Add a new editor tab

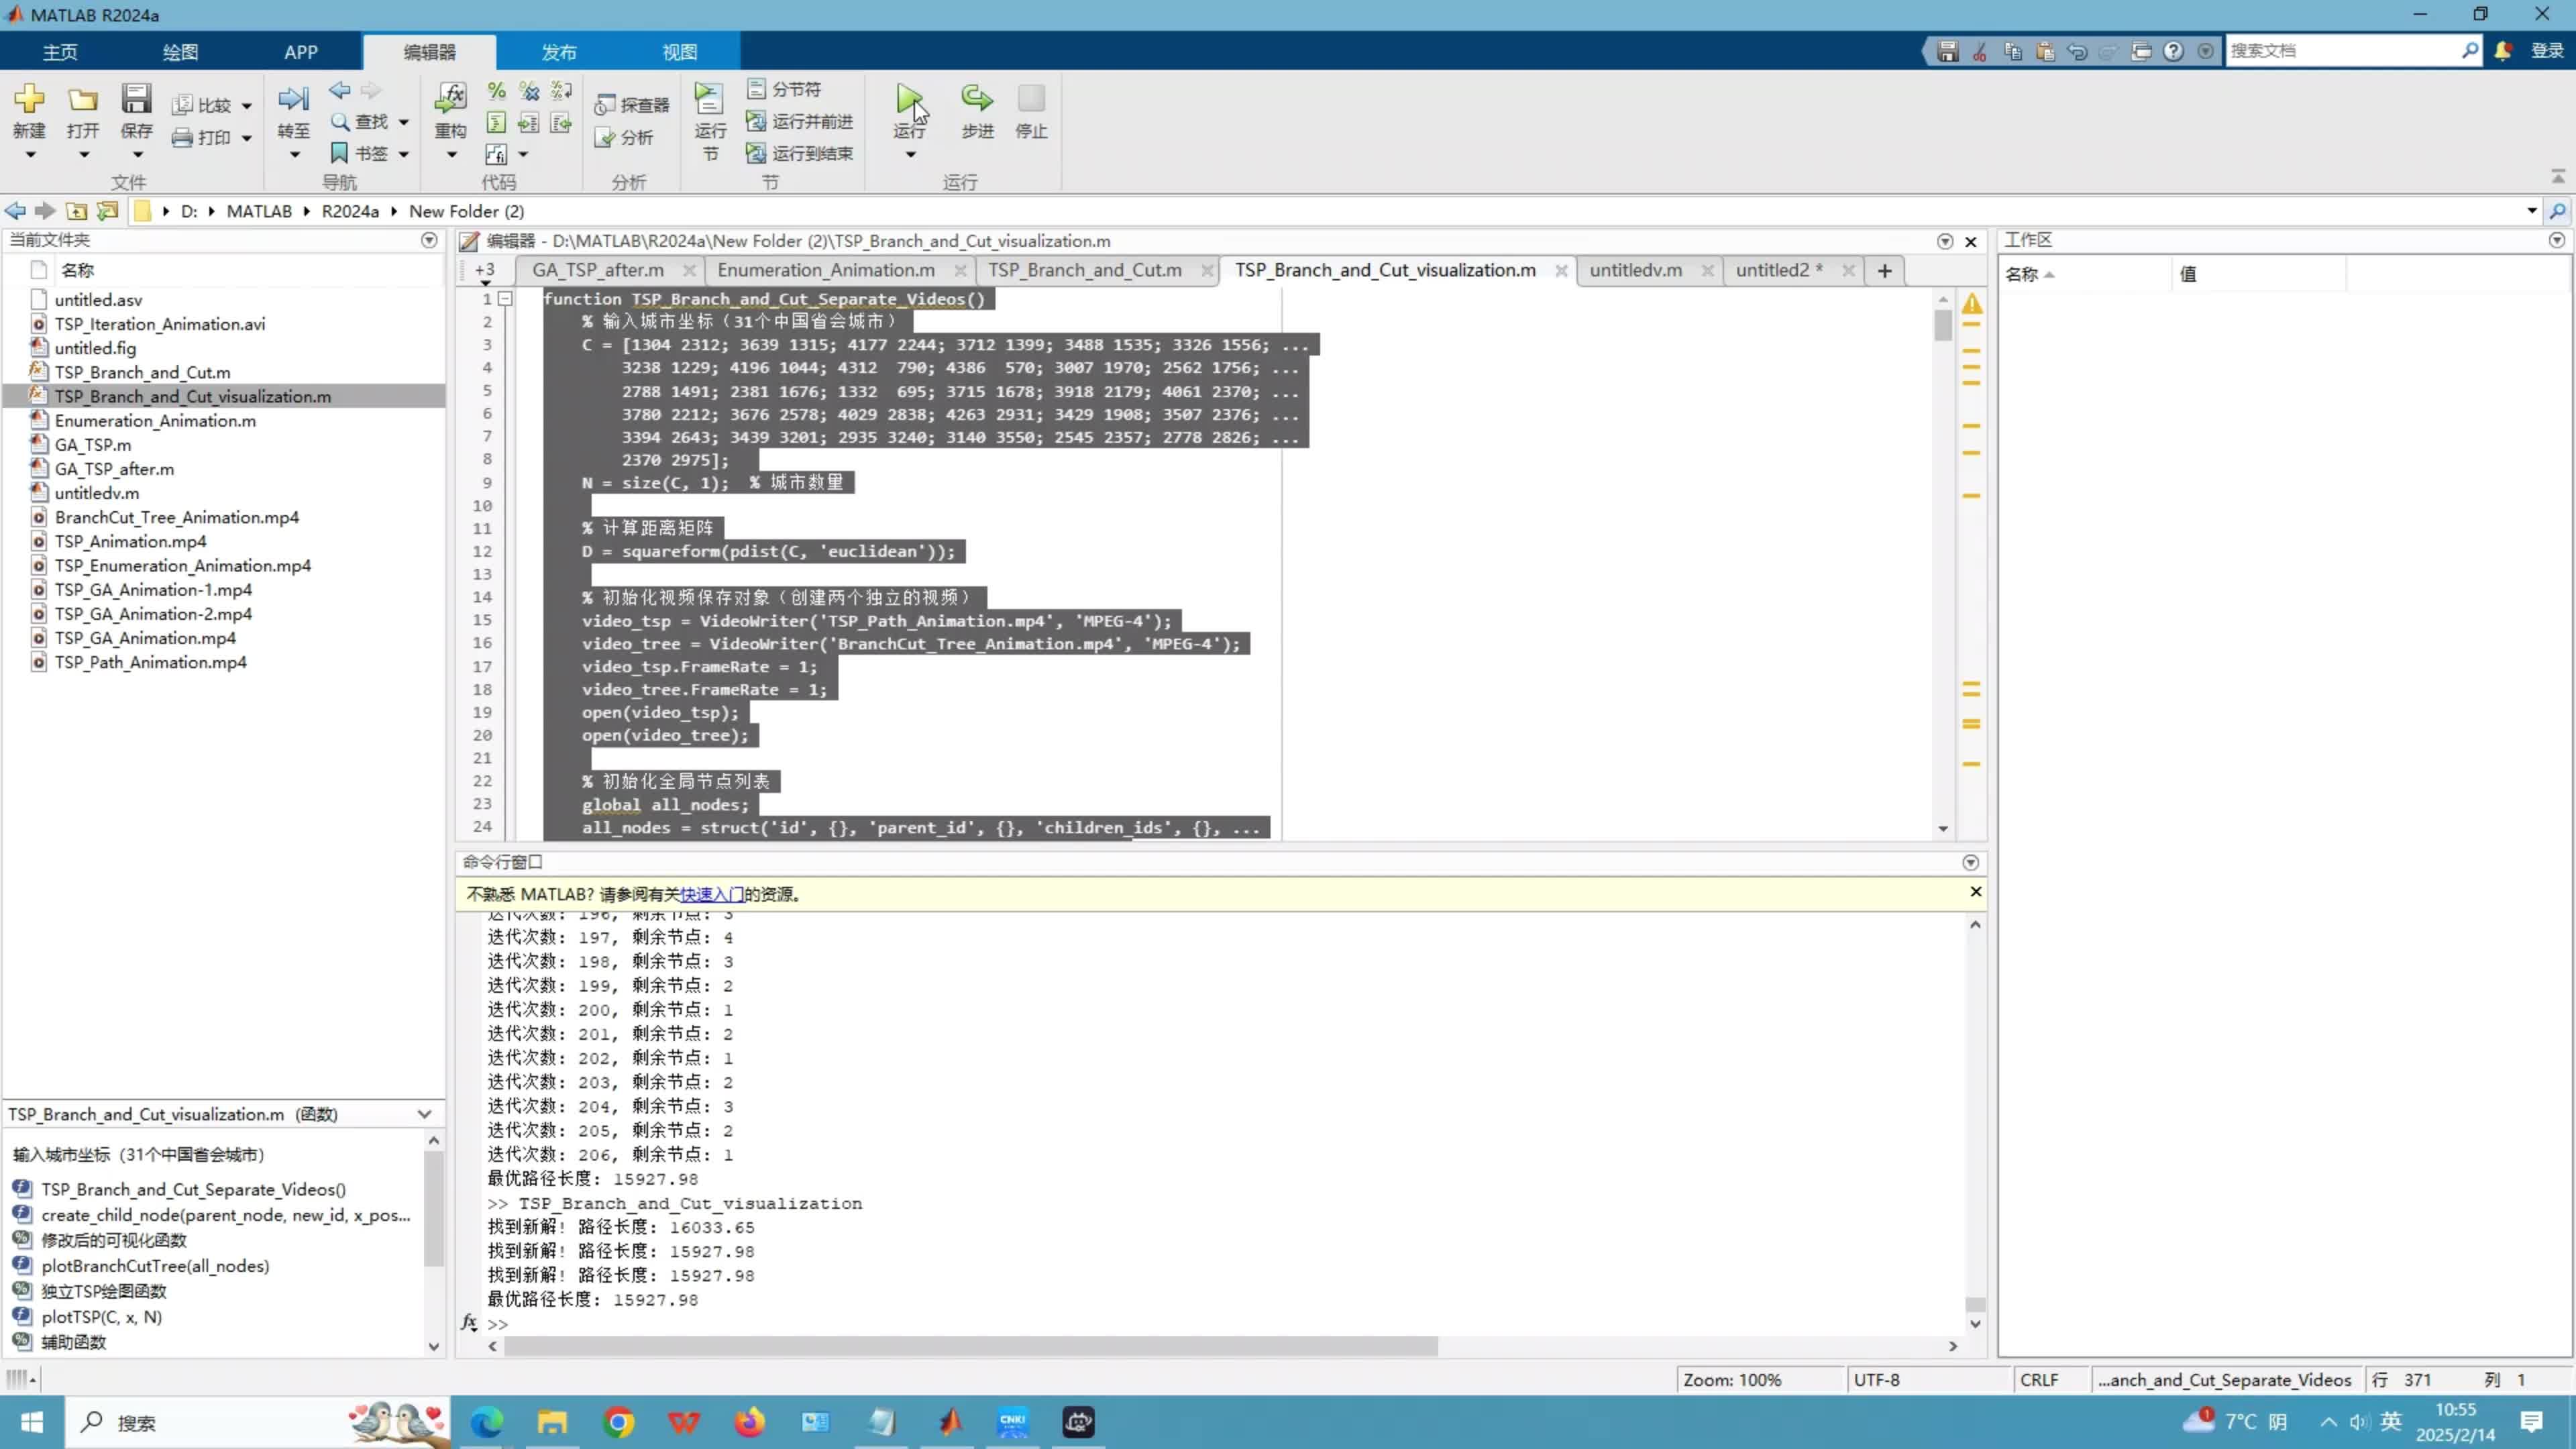click(x=1884, y=270)
